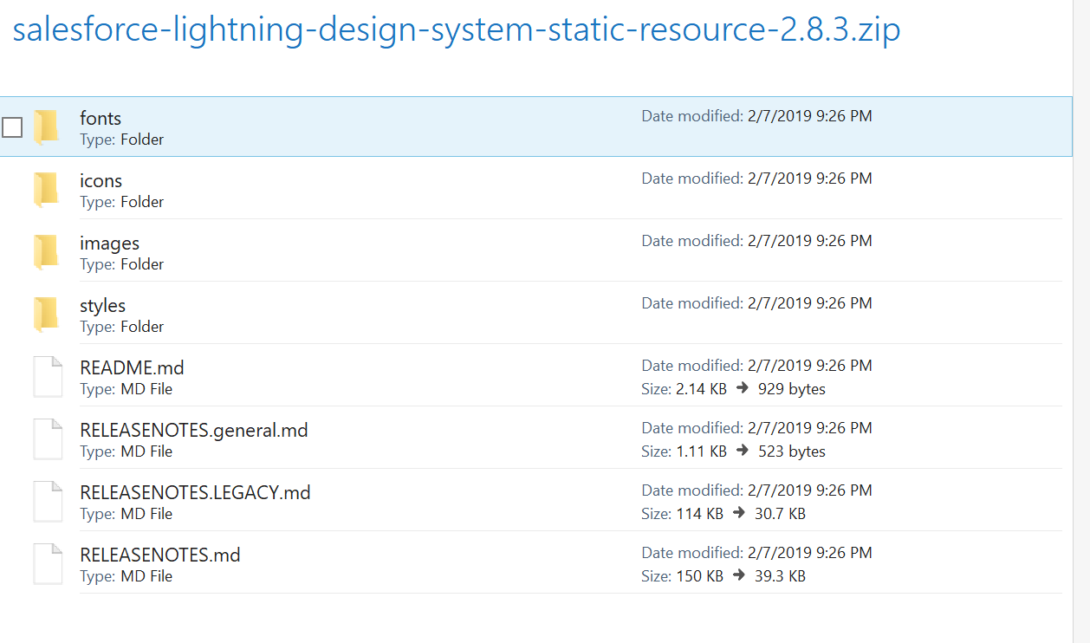Click 'Type: Folder' under images
This screenshot has width=1090, height=643.
pyautogui.click(x=122, y=264)
